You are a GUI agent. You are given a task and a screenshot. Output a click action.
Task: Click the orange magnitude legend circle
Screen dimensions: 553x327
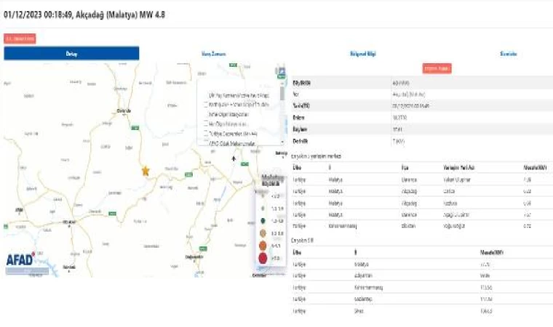point(263,245)
